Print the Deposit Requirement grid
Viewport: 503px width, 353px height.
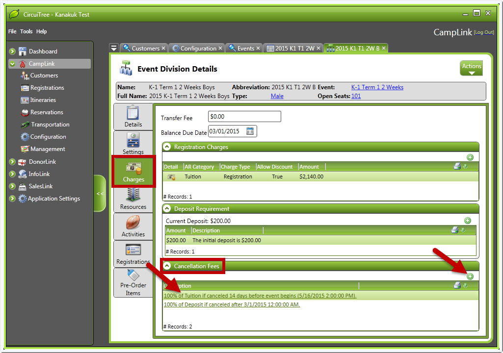pyautogui.click(x=455, y=230)
